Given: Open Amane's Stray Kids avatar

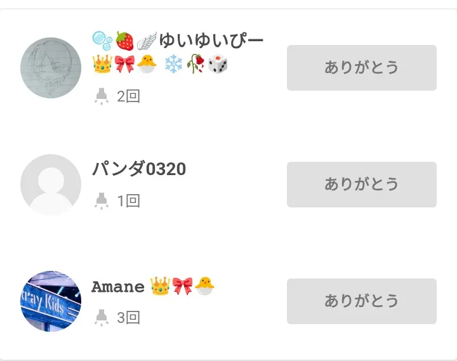Looking at the screenshot, I should point(51,301).
